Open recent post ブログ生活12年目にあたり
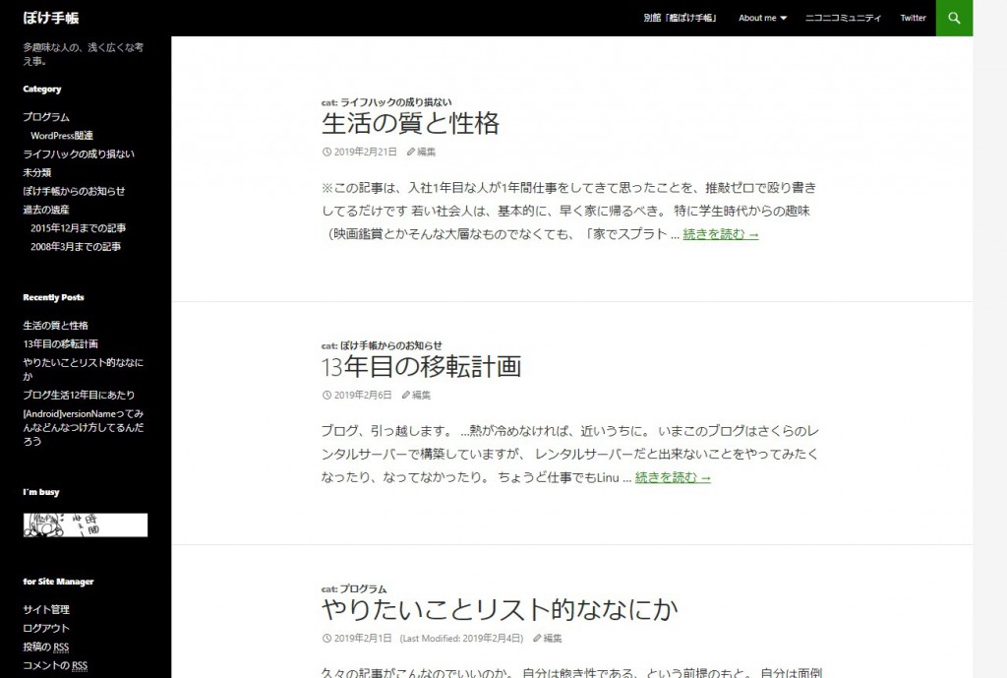 [79, 396]
